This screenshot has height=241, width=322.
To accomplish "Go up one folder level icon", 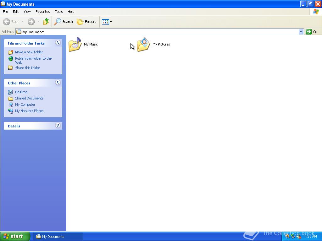I will click(46, 22).
